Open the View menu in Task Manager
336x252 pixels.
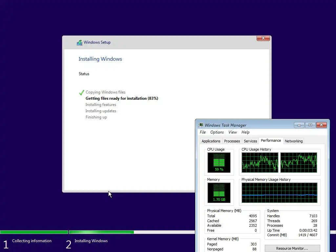(x=233, y=132)
